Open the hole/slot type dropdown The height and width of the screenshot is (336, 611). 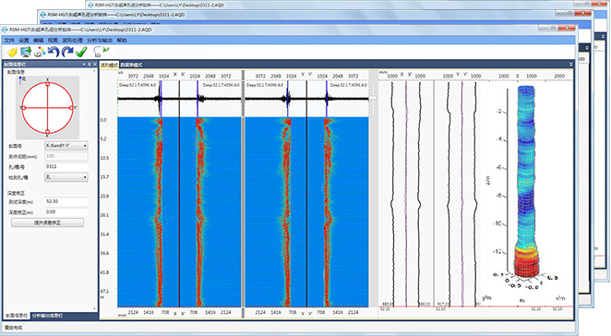tap(66, 177)
